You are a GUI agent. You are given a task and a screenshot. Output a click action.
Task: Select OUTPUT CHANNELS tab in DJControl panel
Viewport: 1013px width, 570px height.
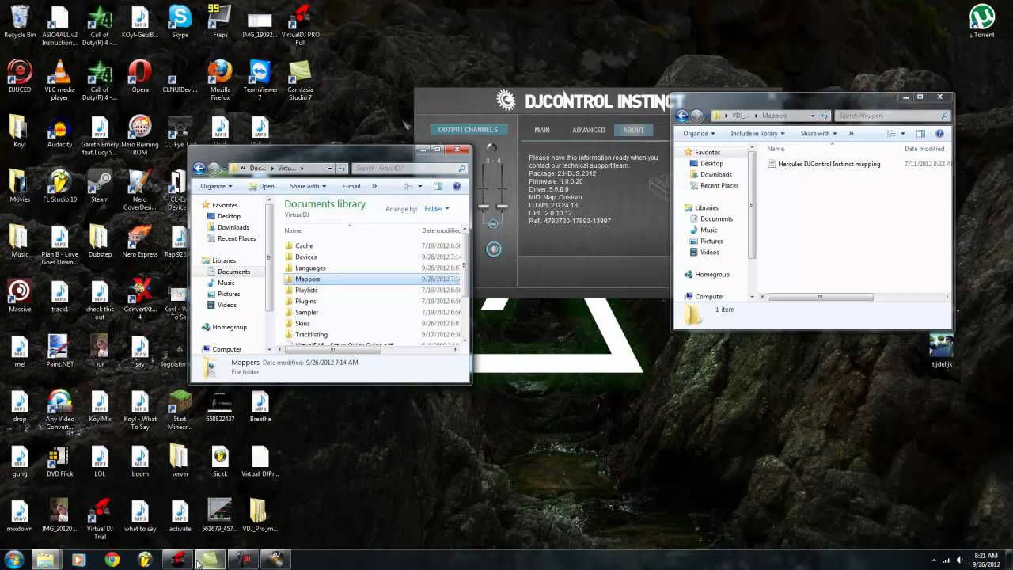(468, 129)
